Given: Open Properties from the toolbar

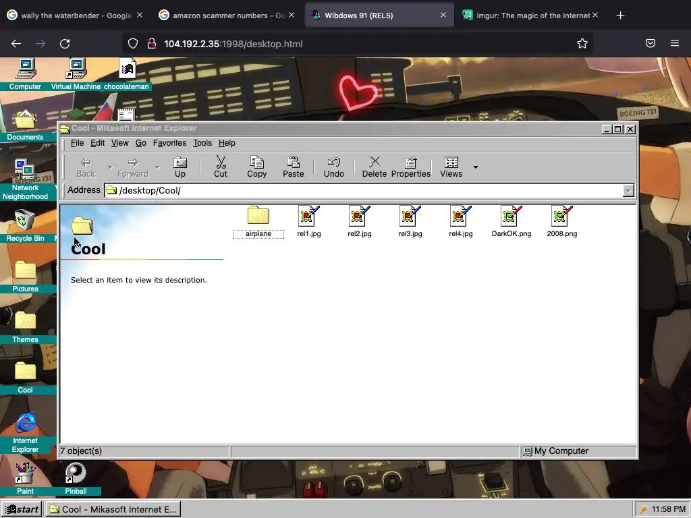Looking at the screenshot, I should 411,167.
